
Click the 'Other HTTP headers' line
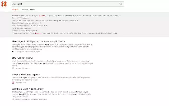click(x=20, y=18)
